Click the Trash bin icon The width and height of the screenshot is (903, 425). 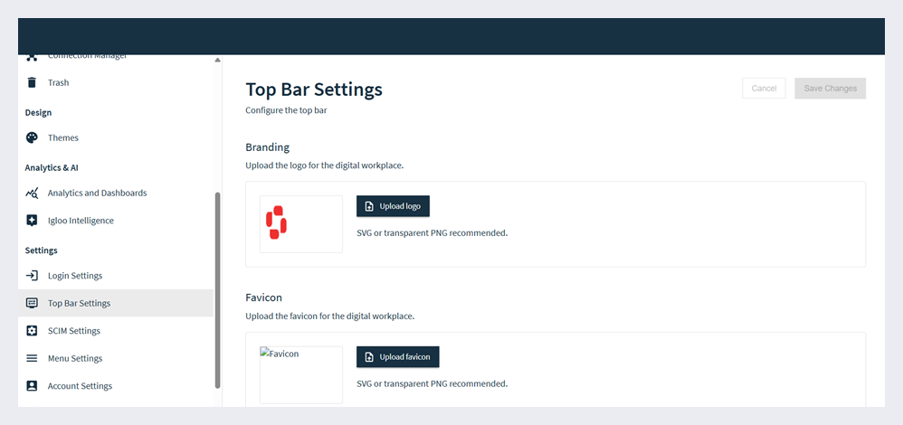pos(32,82)
